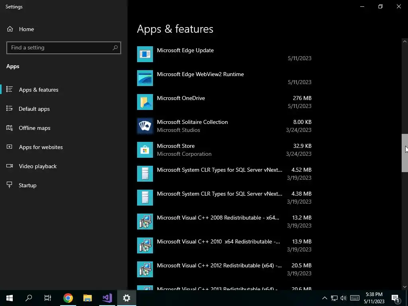Screen dimensions: 408x306
Task: Select Apps & features in the sidebar
Action: pos(64,90)
